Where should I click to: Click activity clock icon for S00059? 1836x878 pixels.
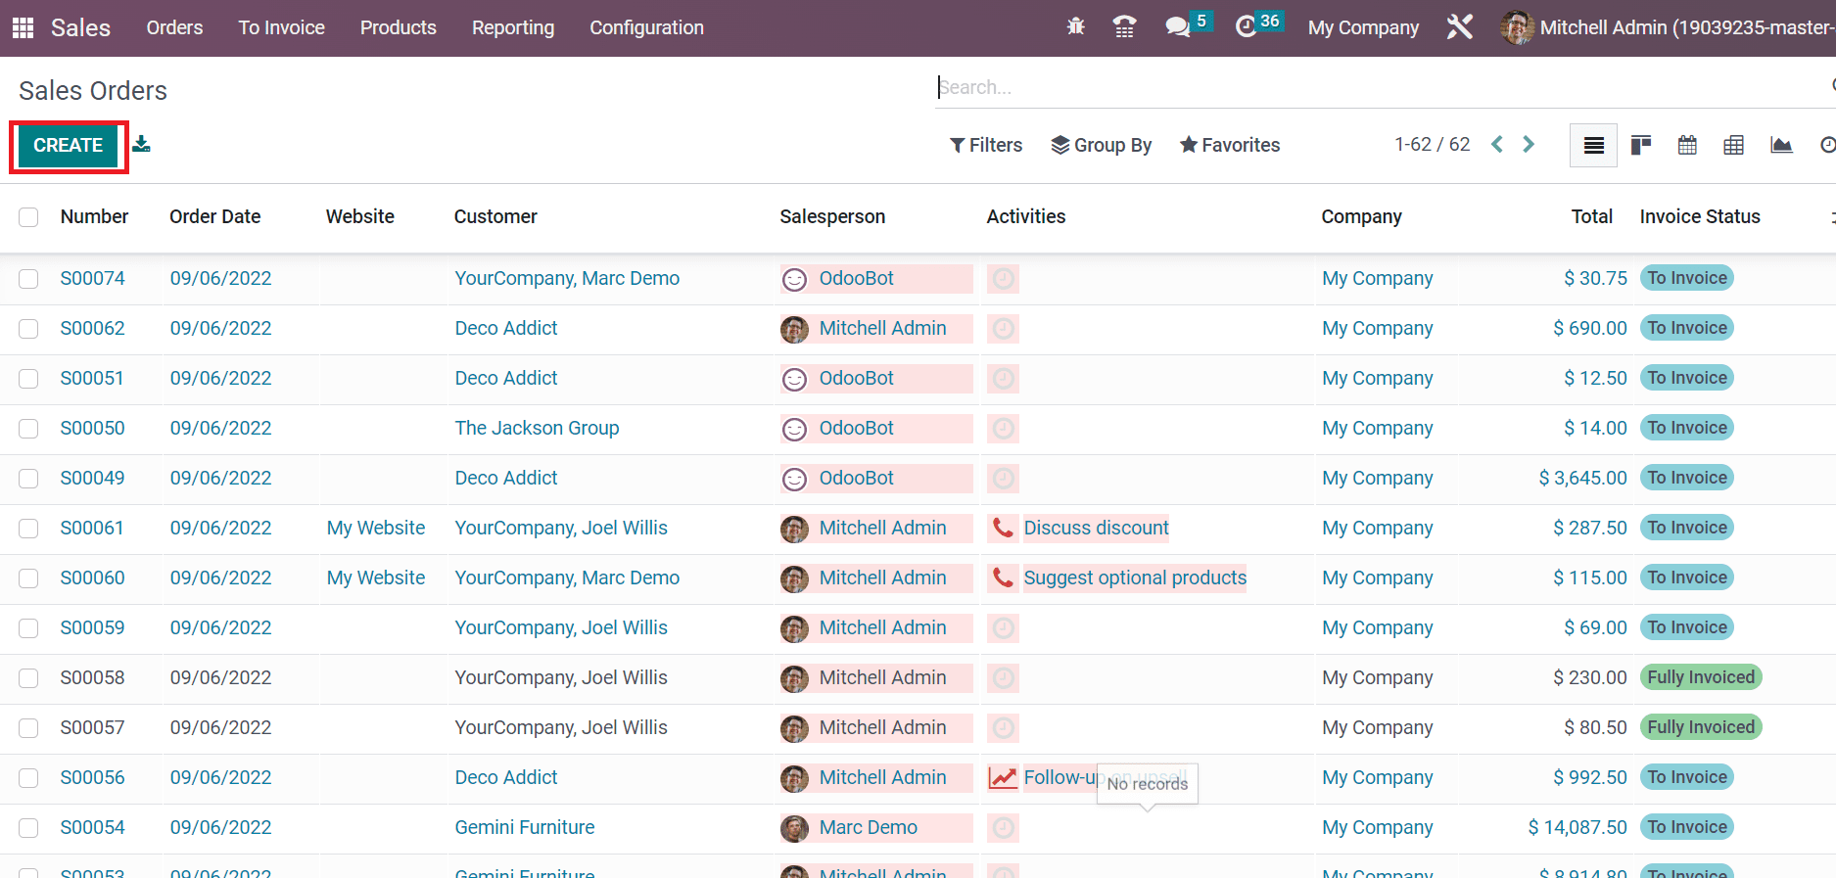pyautogui.click(x=1003, y=628)
